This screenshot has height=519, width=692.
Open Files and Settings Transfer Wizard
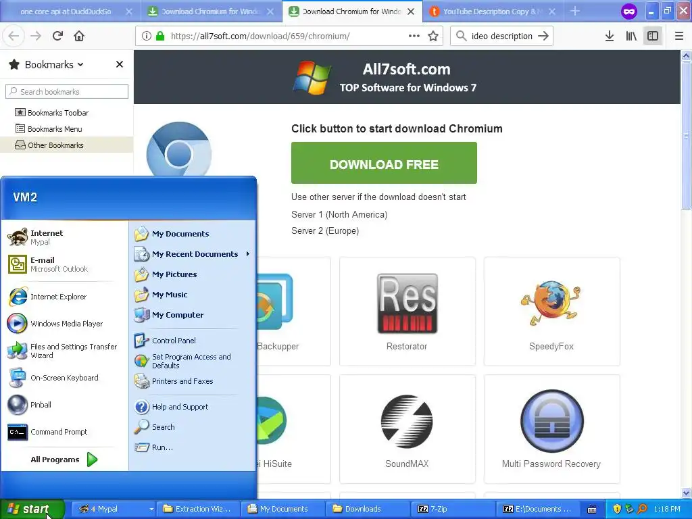click(x=64, y=351)
